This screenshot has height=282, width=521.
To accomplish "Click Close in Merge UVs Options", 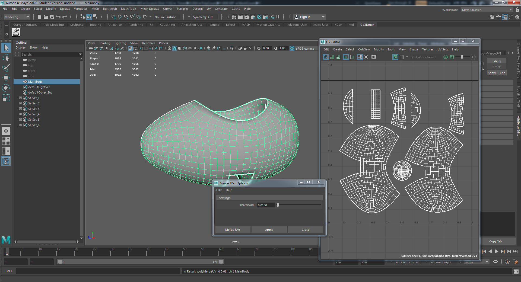I will click(x=306, y=230).
